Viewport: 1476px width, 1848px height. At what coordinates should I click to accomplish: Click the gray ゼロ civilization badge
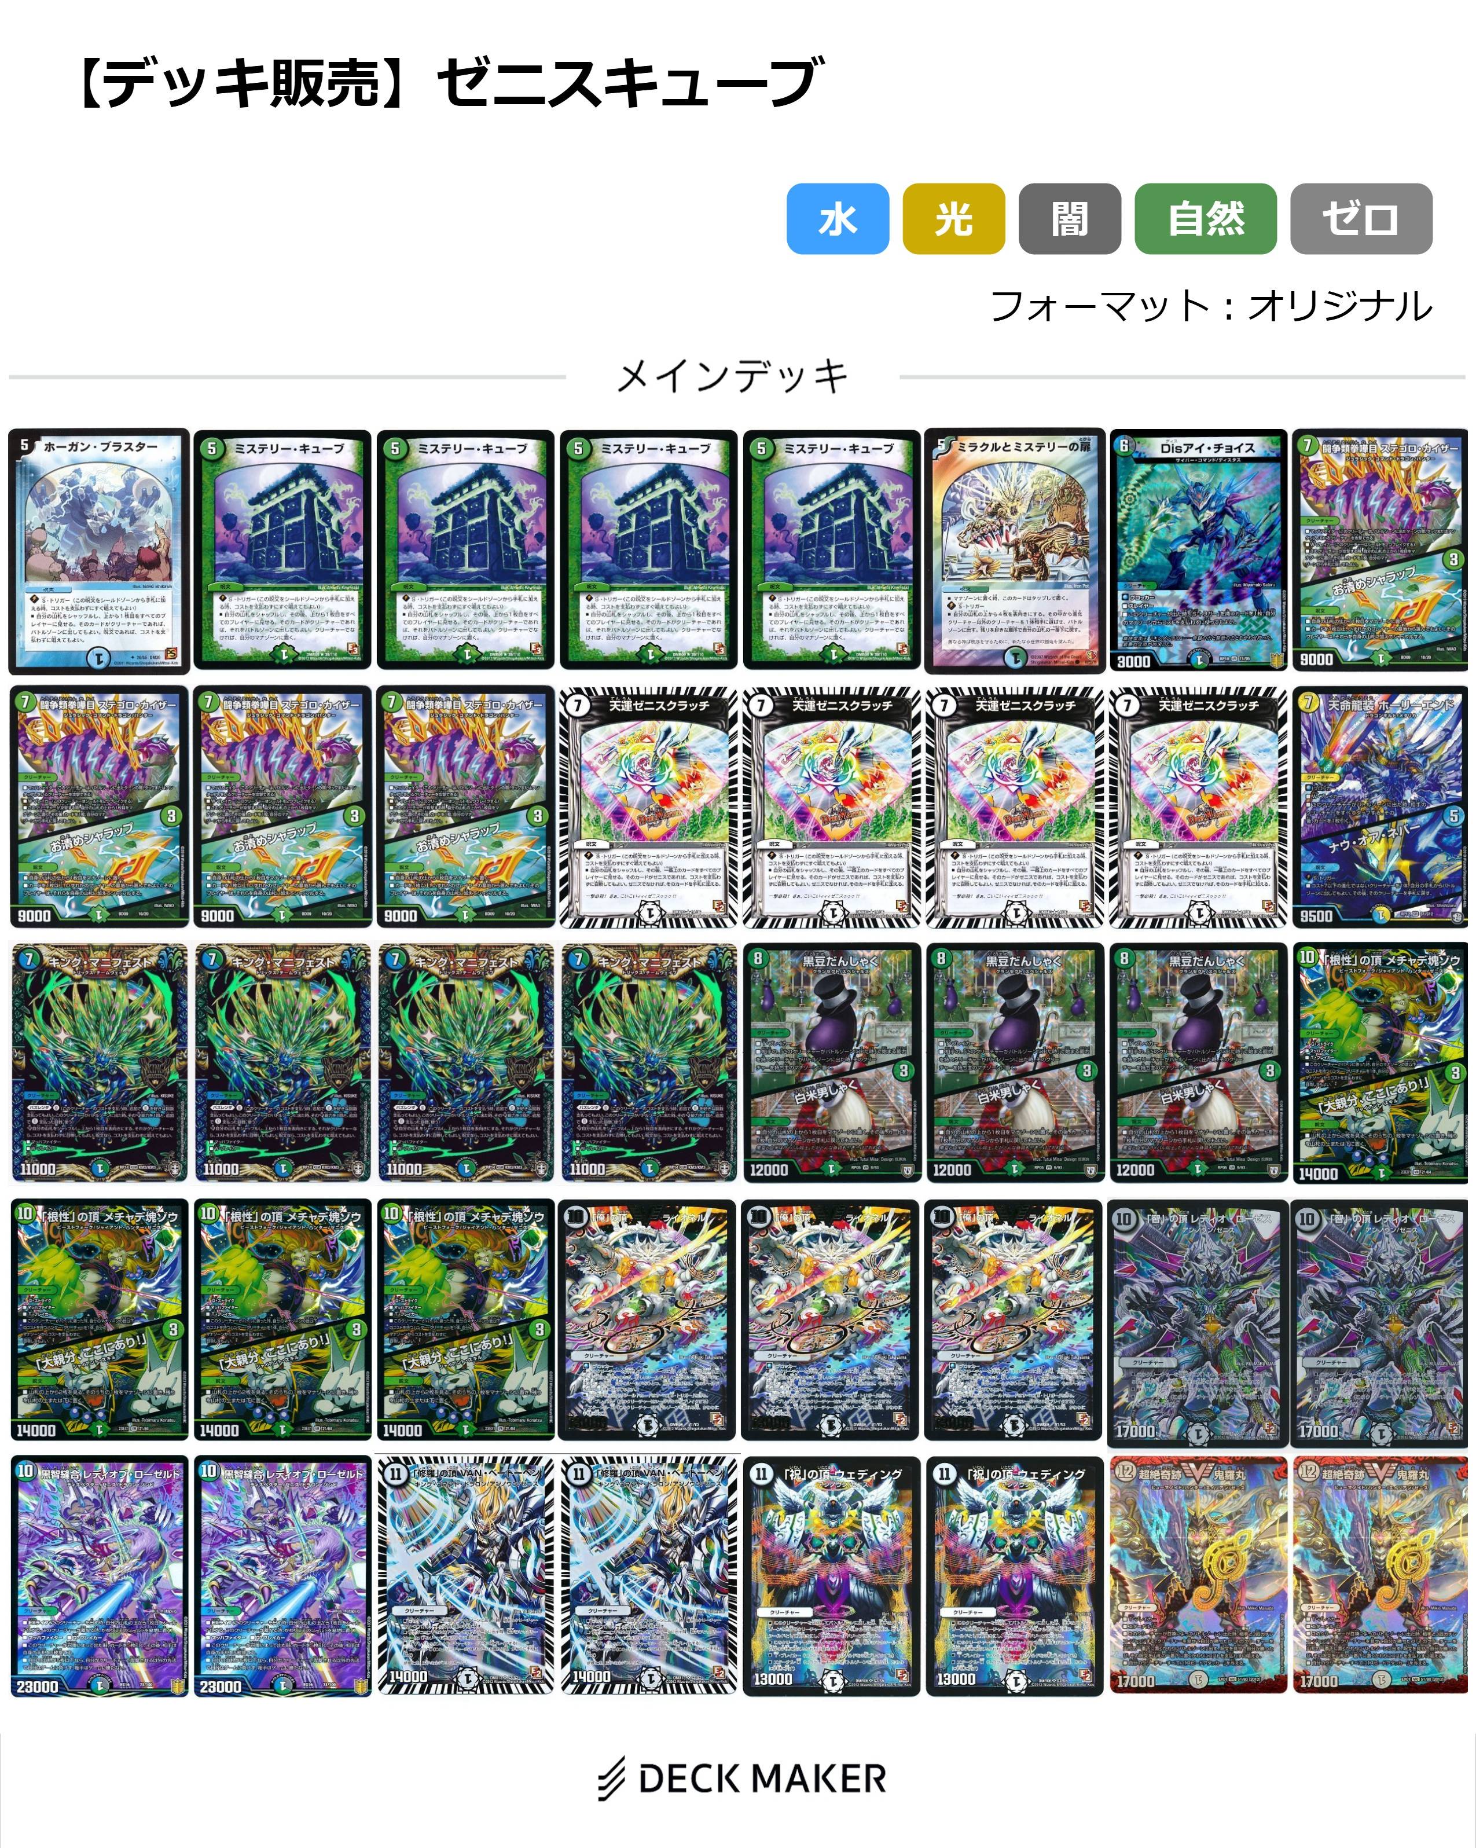pos(1361,219)
